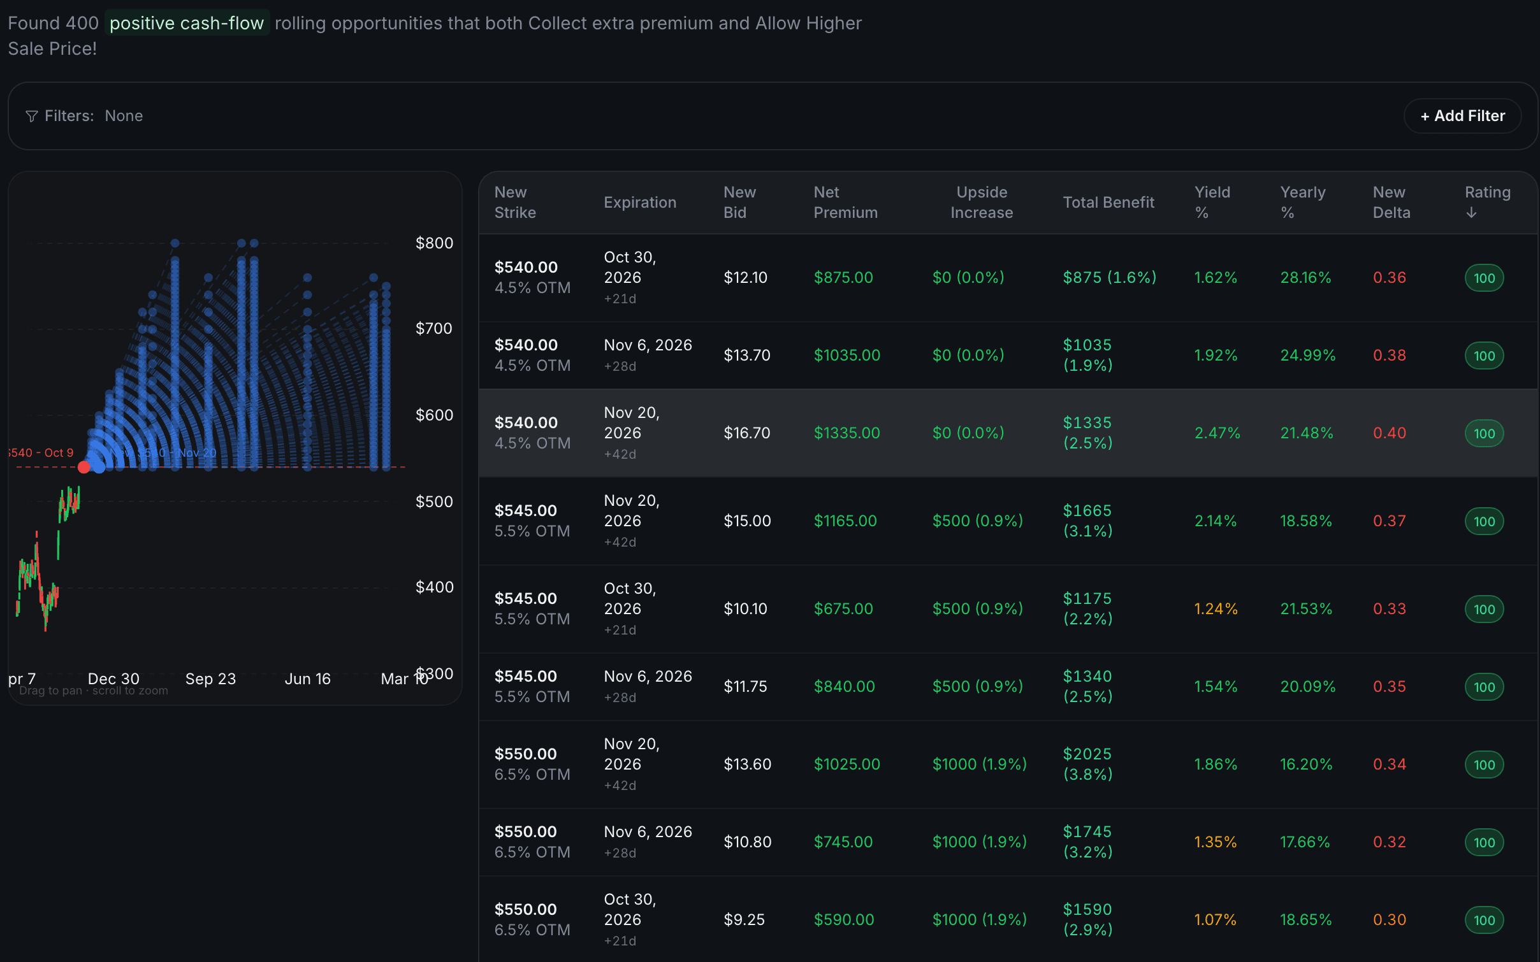The width and height of the screenshot is (1540, 962).
Task: Click the red current-position dot on chart
Action: pyautogui.click(x=84, y=468)
